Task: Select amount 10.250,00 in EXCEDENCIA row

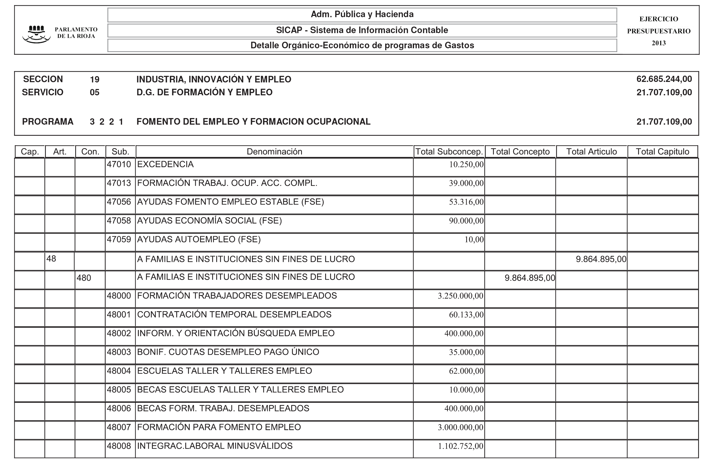Action: pyautogui.click(x=466, y=165)
